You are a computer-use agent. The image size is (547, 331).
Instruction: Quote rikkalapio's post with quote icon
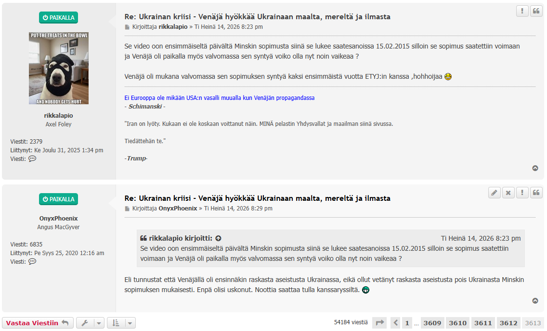(x=536, y=11)
